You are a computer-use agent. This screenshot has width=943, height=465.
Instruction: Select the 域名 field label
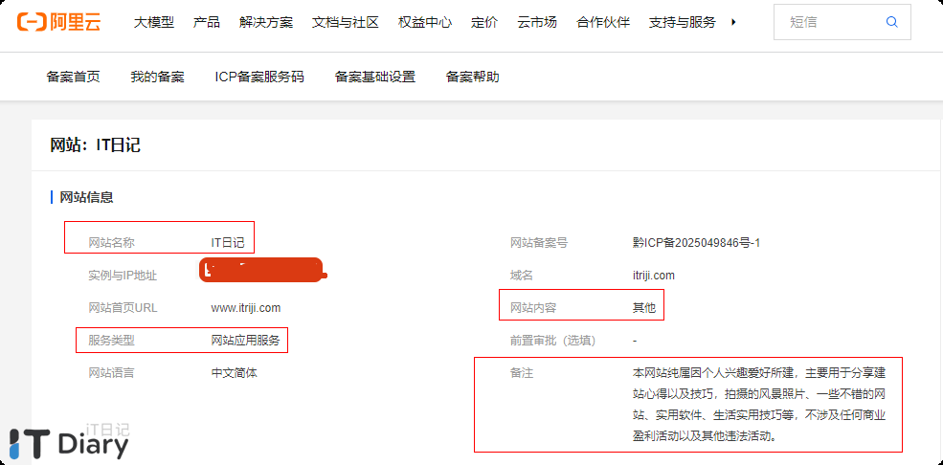[522, 276]
